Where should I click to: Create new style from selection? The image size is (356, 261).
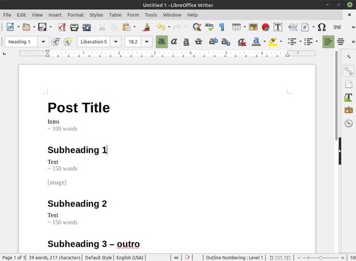[x=68, y=42]
